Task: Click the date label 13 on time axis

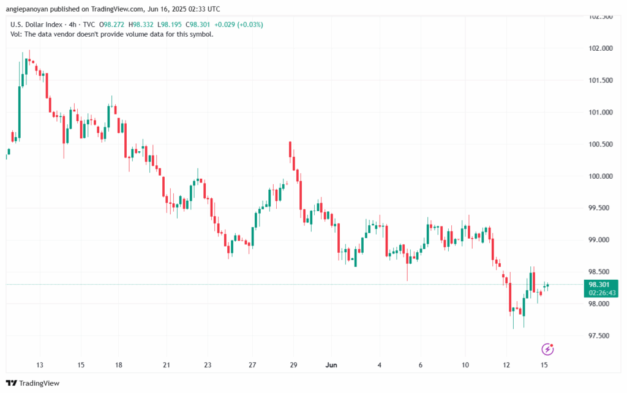Action: click(40, 365)
